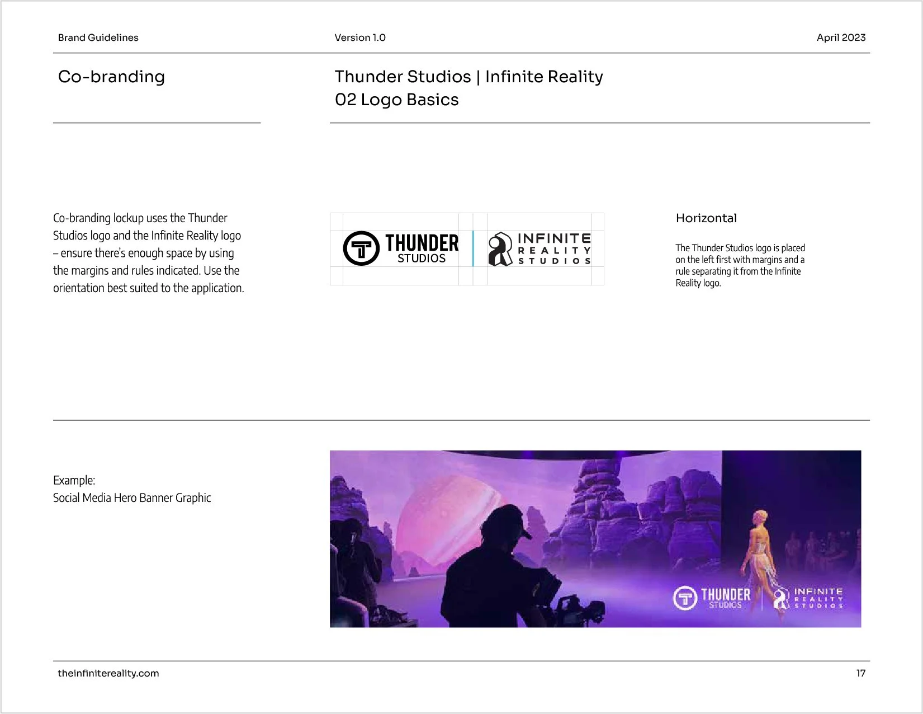Click the INFINITE REALITY STUDIOS wordmark text
The height and width of the screenshot is (714, 923).
point(556,249)
